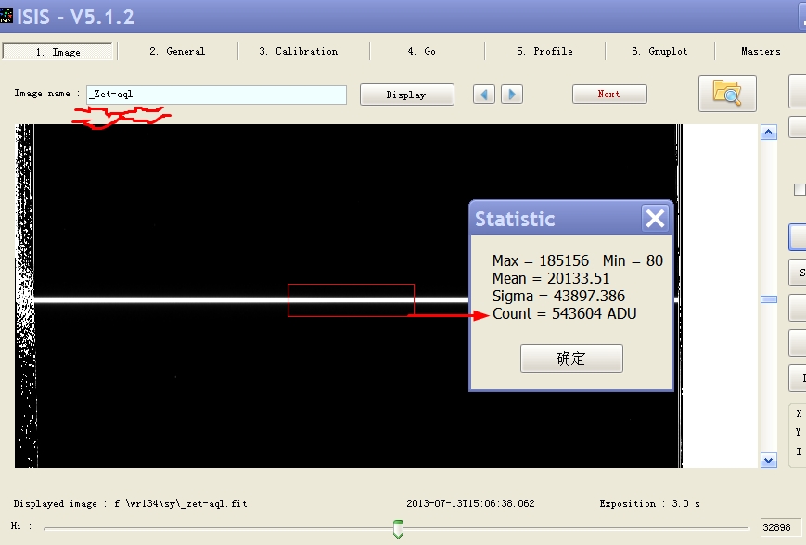Click the image scrollbar up arrow
806x545 pixels.
[x=768, y=133]
